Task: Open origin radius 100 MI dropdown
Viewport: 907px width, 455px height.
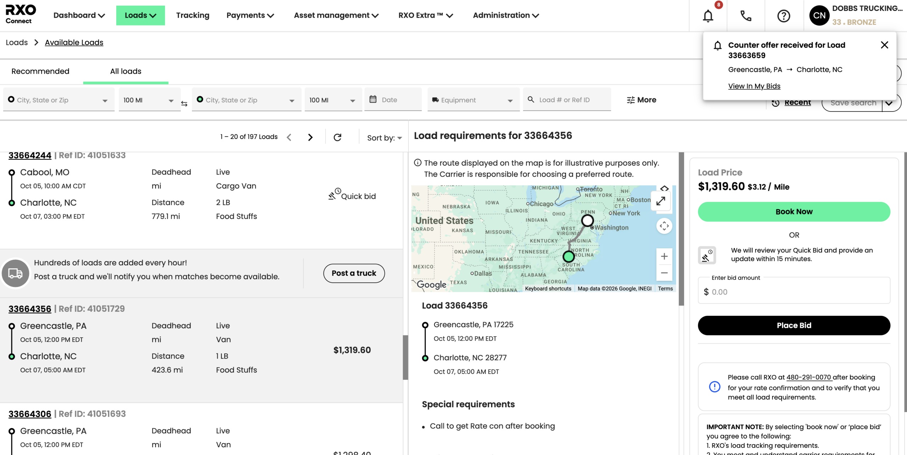Action: pyautogui.click(x=149, y=100)
